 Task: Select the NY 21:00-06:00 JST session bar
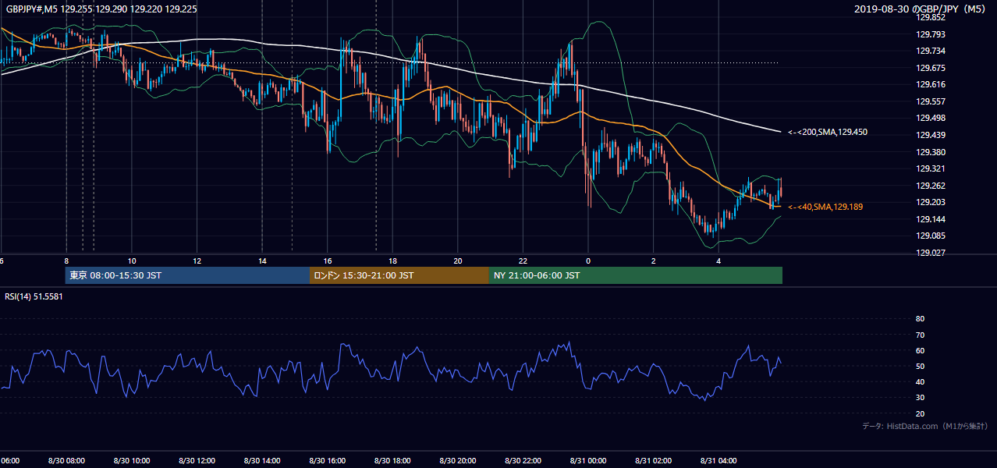coord(636,275)
